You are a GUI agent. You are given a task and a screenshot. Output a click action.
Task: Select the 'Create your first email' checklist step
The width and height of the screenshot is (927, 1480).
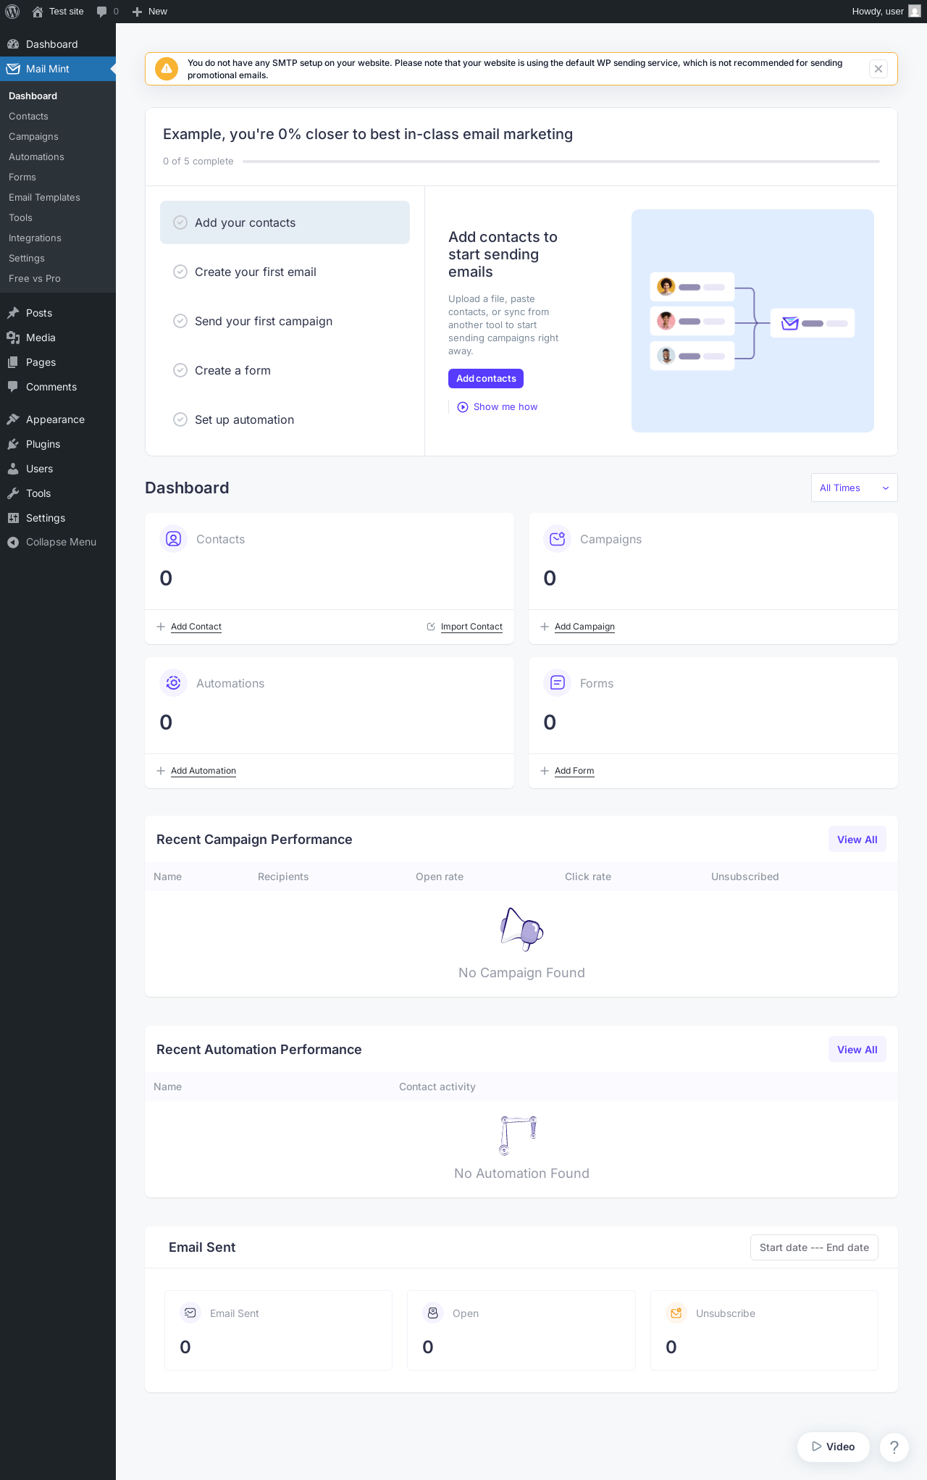(285, 272)
